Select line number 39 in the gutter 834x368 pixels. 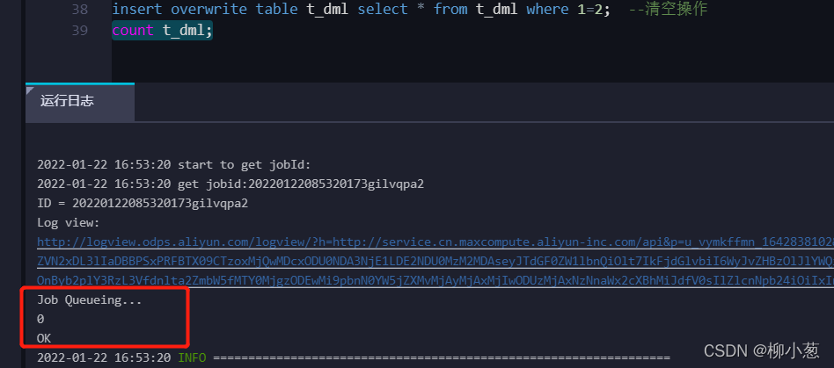(x=79, y=30)
